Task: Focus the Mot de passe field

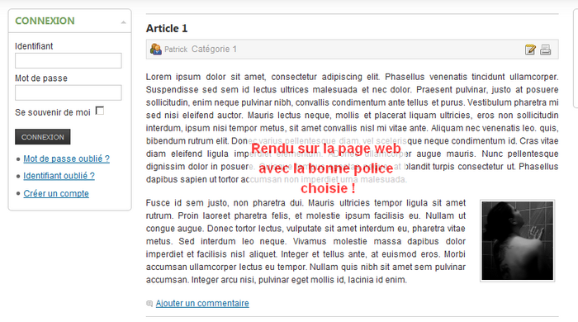Action: click(x=69, y=92)
